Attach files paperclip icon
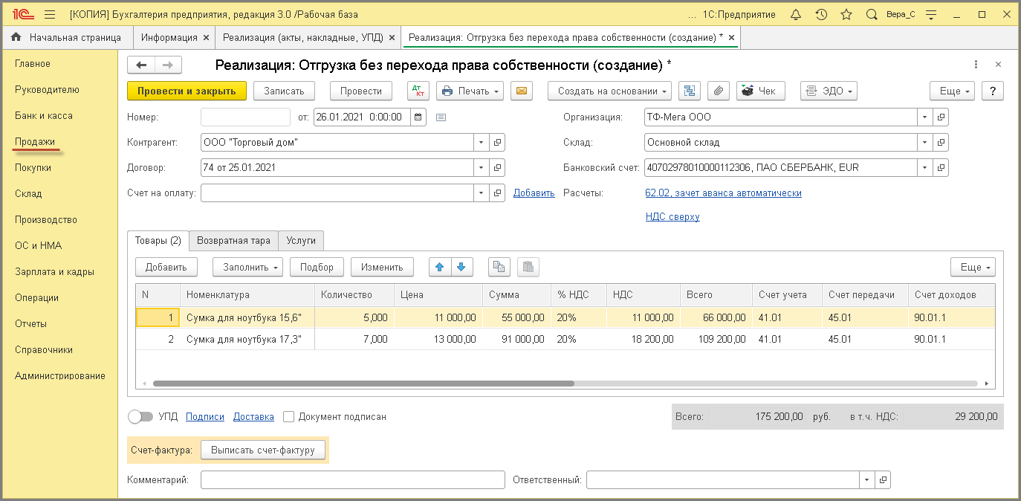 [x=718, y=91]
